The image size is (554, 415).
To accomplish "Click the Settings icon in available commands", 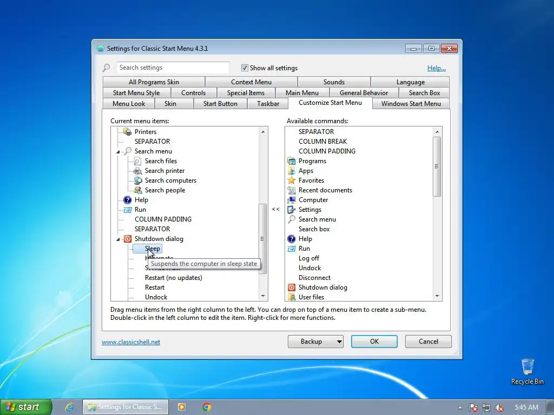I will click(x=292, y=210).
